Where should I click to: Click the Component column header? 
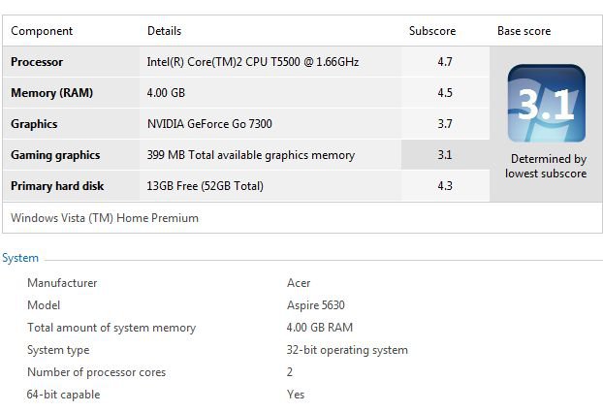tap(42, 31)
